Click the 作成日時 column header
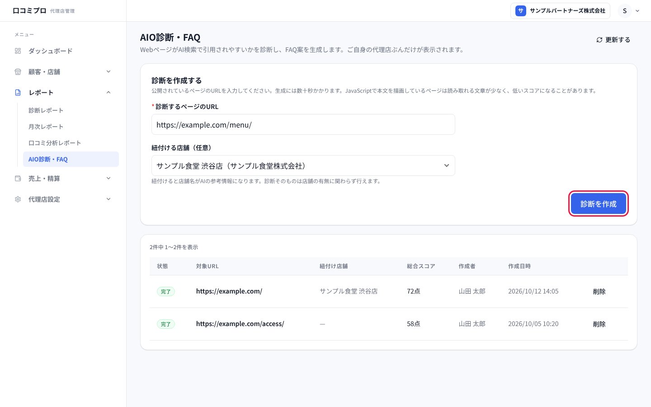Image resolution: width=651 pixels, height=407 pixels. (x=519, y=266)
